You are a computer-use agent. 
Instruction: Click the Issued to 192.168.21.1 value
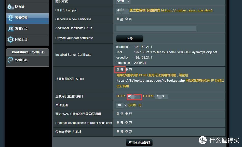(143, 47)
